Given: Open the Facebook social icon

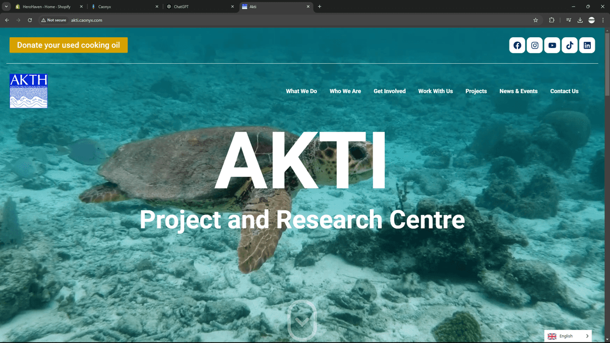Looking at the screenshot, I should coord(517,45).
